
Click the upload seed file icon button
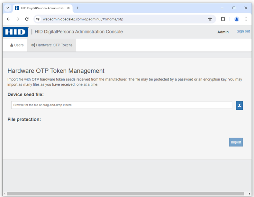pyautogui.click(x=239, y=106)
